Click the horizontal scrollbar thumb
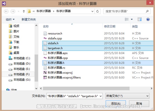 (x=86, y=88)
